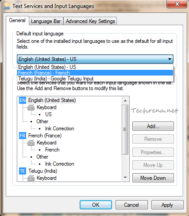Click the EN language badge icon

[23, 100]
